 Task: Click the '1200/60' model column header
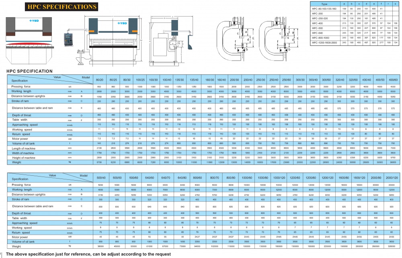coord(295,178)
